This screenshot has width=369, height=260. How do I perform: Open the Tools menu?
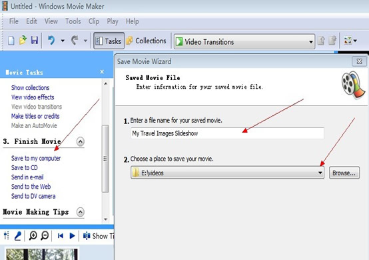point(73,21)
